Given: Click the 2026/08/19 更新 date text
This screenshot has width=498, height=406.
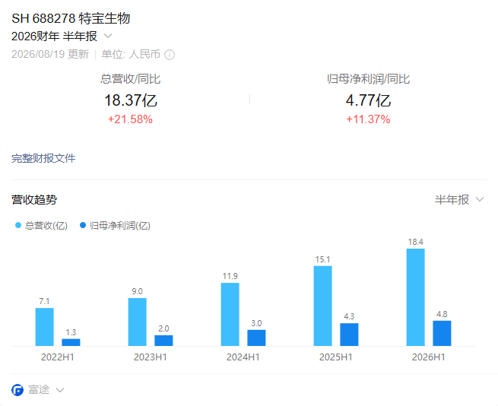Looking at the screenshot, I should point(50,54).
